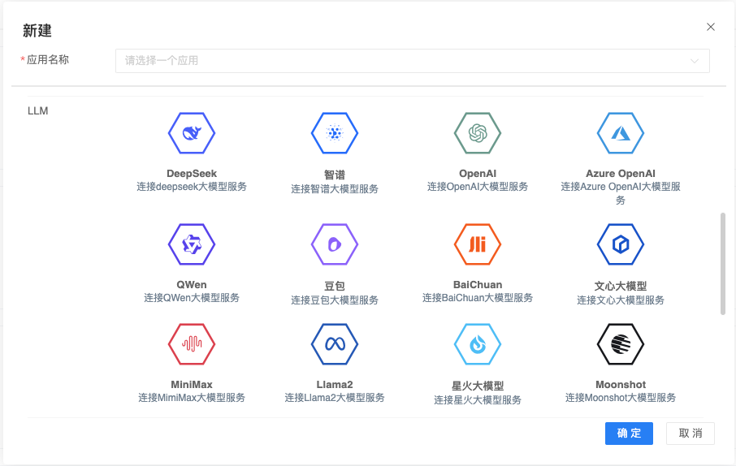This screenshot has width=736, height=466.
Task: Select the Azure OpenAI hexagon icon
Action: (x=621, y=133)
